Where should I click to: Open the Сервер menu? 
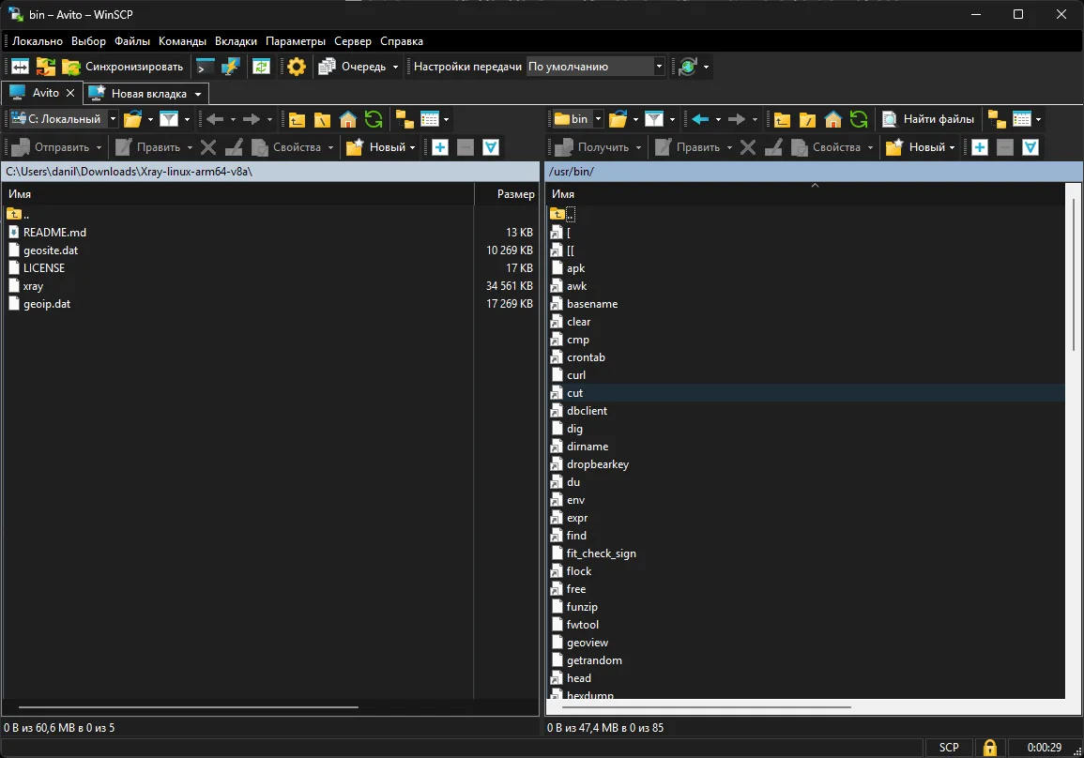click(353, 40)
